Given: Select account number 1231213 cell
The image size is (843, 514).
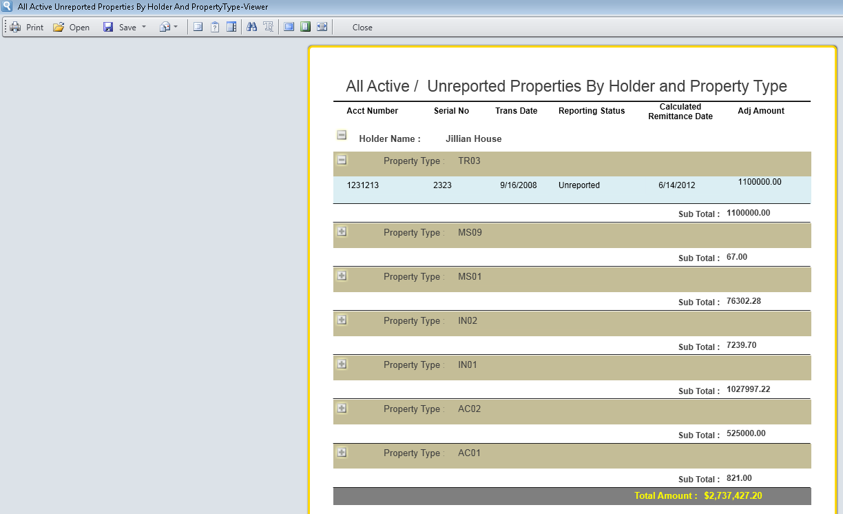Looking at the screenshot, I should coord(363,185).
